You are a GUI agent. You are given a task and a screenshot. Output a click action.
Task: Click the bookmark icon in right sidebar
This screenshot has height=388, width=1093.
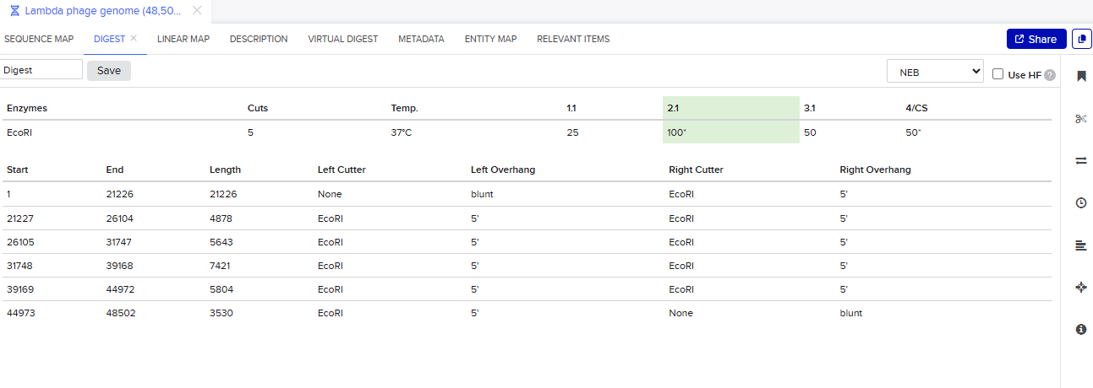[x=1080, y=77]
